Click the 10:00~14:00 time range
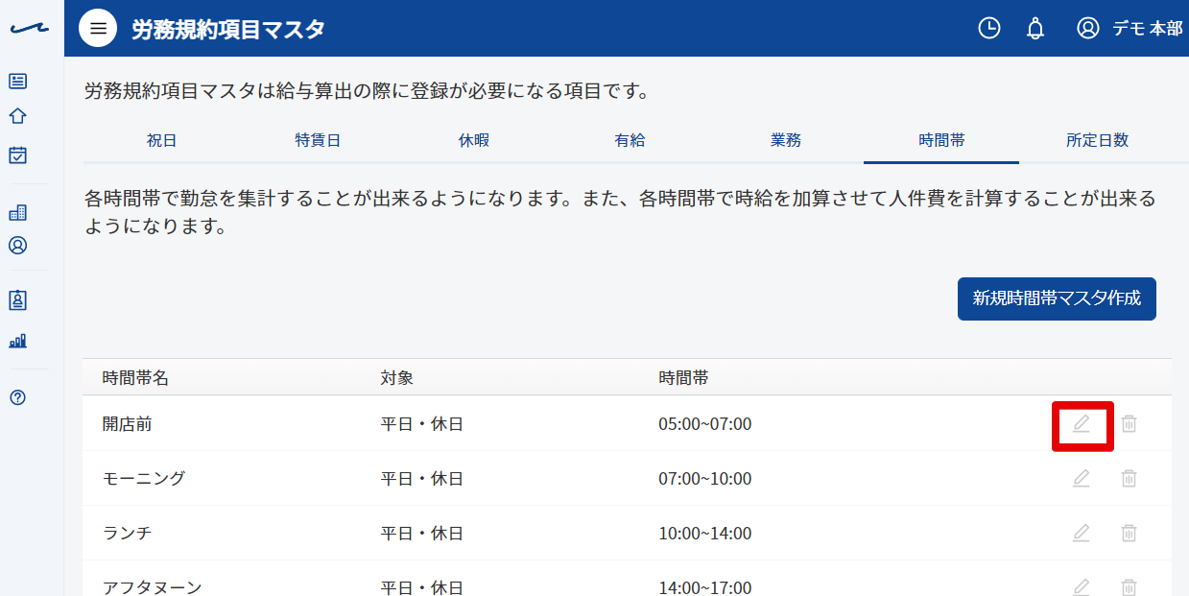This screenshot has width=1189, height=596. pyautogui.click(x=705, y=533)
